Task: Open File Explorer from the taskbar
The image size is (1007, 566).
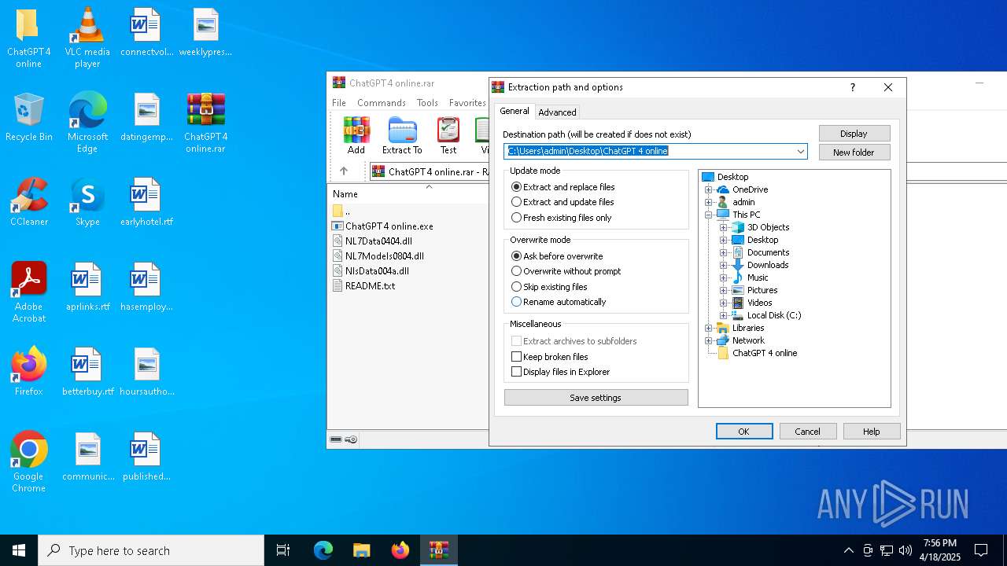Action: point(361,550)
